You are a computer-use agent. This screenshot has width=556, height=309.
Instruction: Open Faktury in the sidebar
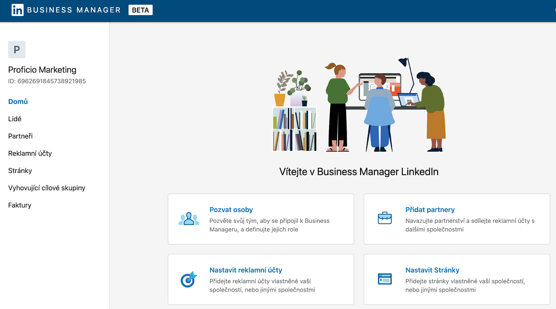pos(20,205)
